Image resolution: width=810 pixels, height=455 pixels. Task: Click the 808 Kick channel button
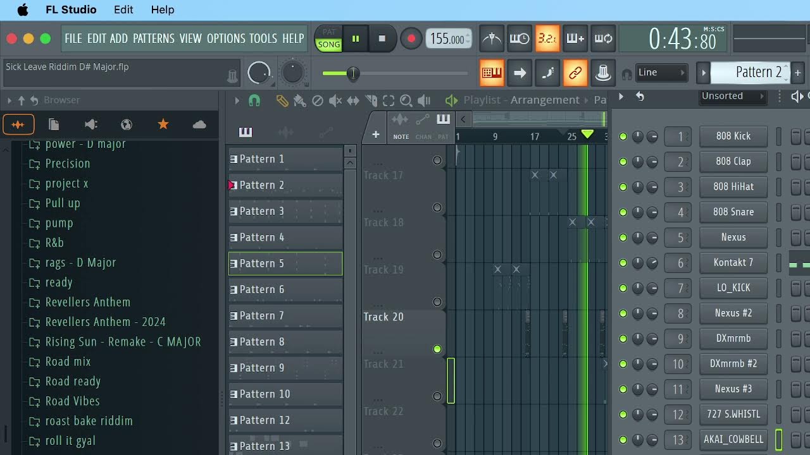click(x=733, y=136)
